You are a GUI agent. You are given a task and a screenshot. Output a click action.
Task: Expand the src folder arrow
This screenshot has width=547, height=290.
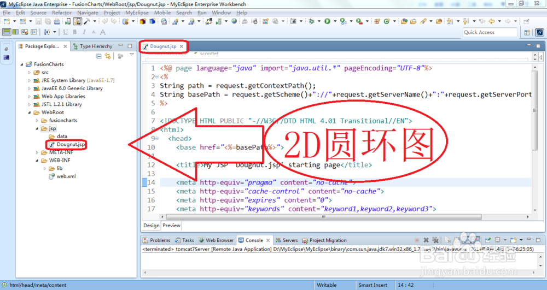tap(30, 73)
